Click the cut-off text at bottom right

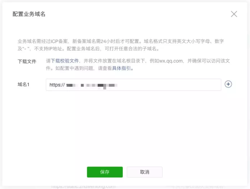coord(195,186)
